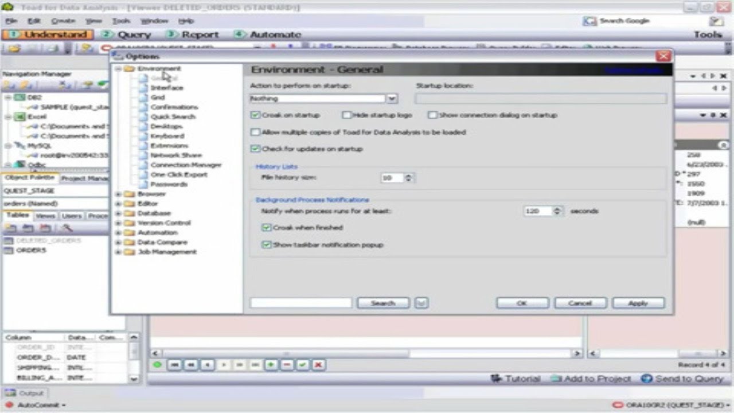The image size is (734, 413).
Task: Click the open folder toolbar icon
Action: (14, 49)
